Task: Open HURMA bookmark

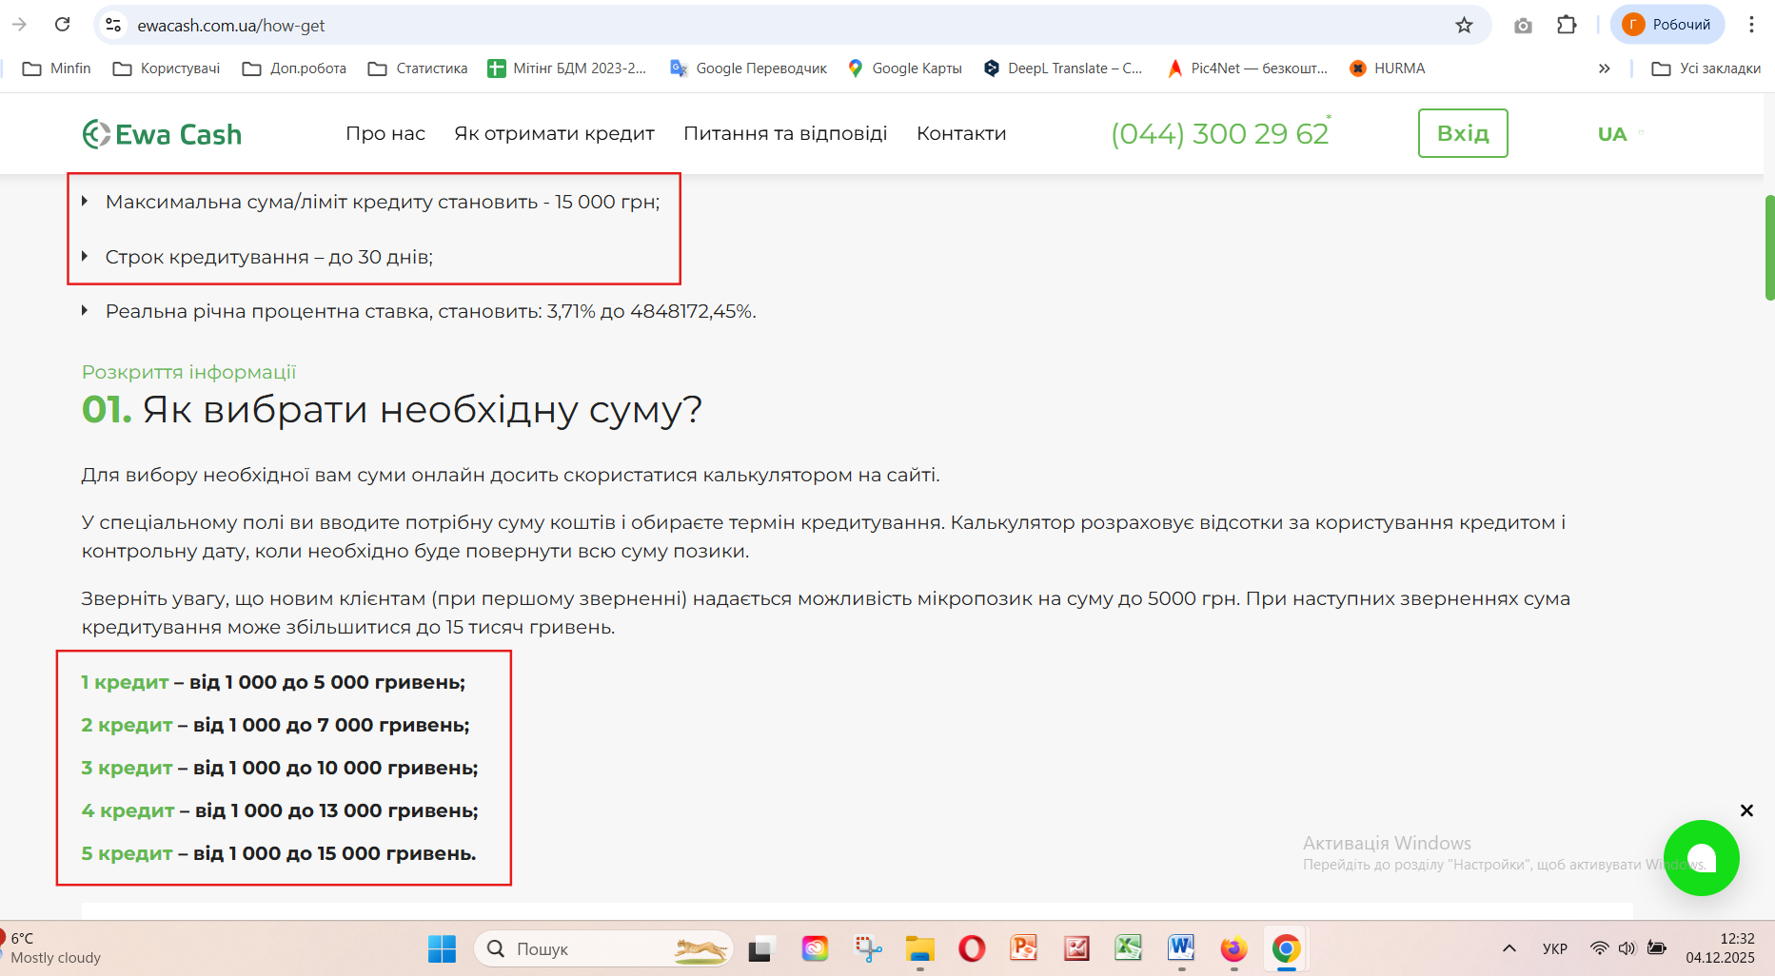Action: (1388, 68)
